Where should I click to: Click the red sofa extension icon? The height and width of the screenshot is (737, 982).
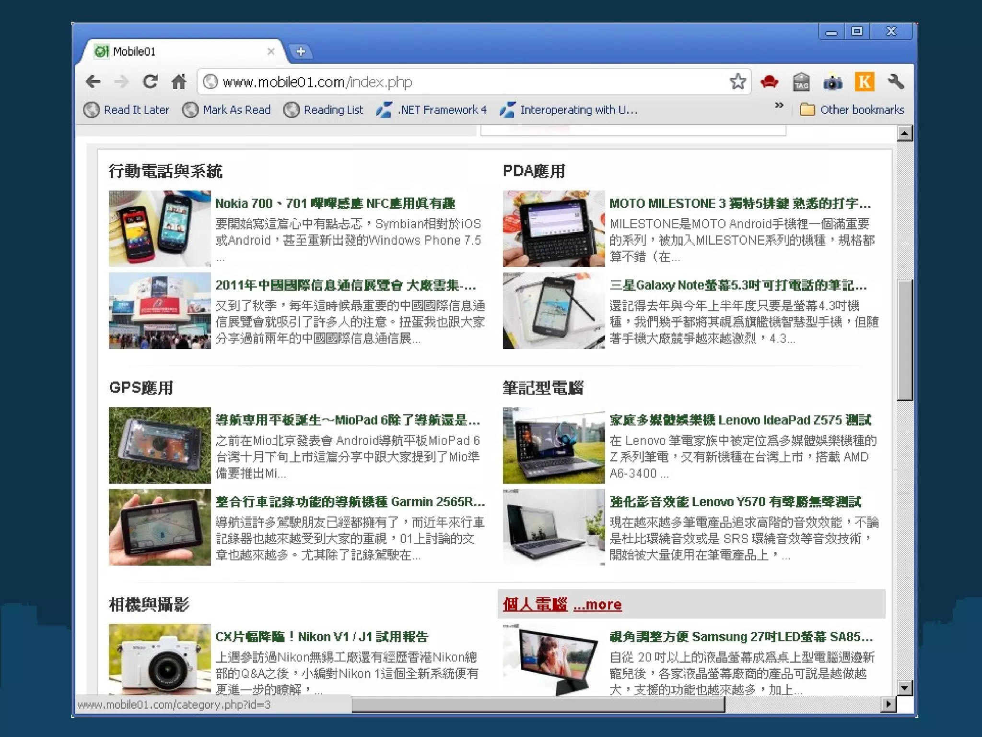769,82
